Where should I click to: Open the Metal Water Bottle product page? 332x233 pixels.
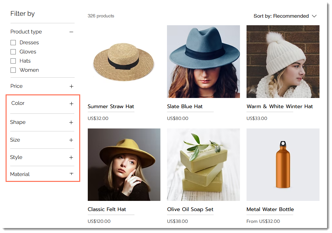[270, 209]
